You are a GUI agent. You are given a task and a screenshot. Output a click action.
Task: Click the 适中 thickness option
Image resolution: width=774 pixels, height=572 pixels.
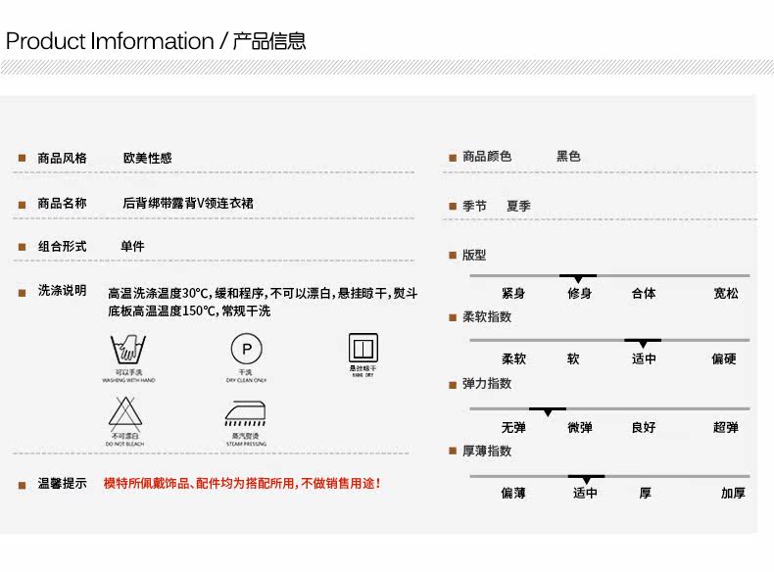585,493
